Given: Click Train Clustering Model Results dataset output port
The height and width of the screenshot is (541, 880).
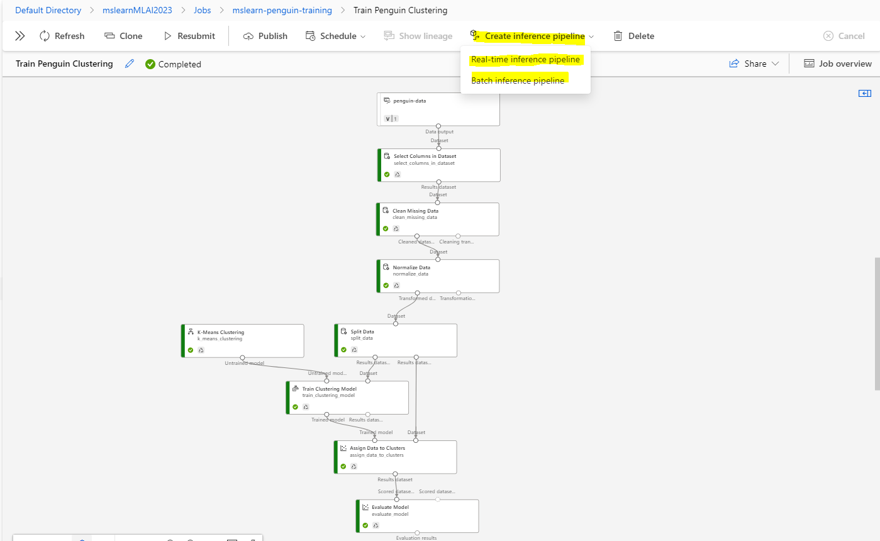Looking at the screenshot, I should pyautogui.click(x=368, y=414).
